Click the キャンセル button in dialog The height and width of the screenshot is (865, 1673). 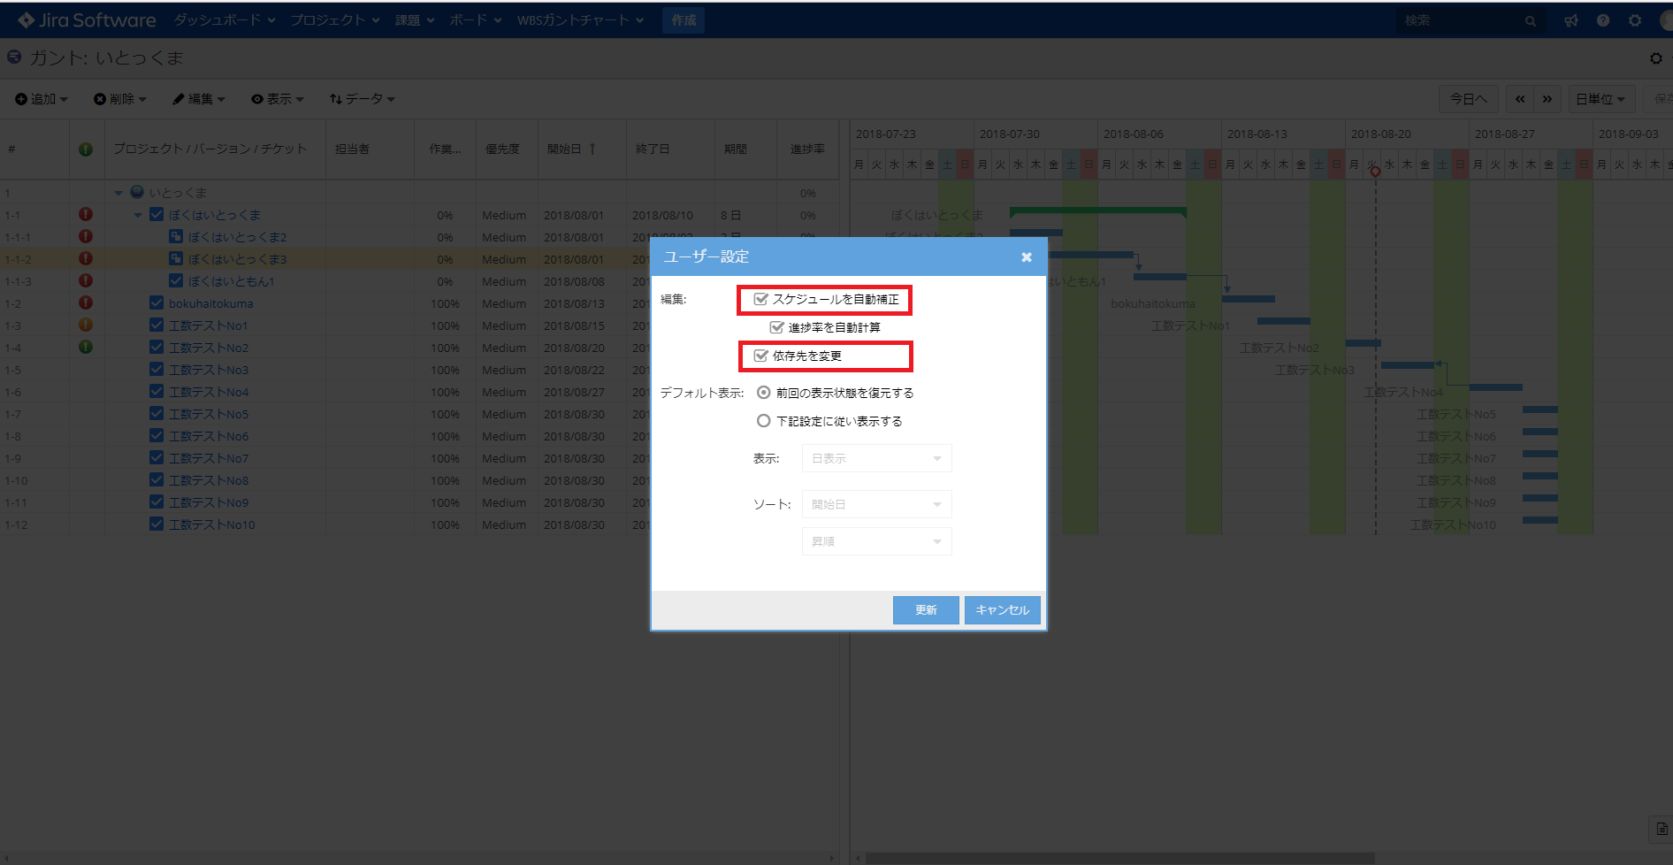pos(1002,610)
